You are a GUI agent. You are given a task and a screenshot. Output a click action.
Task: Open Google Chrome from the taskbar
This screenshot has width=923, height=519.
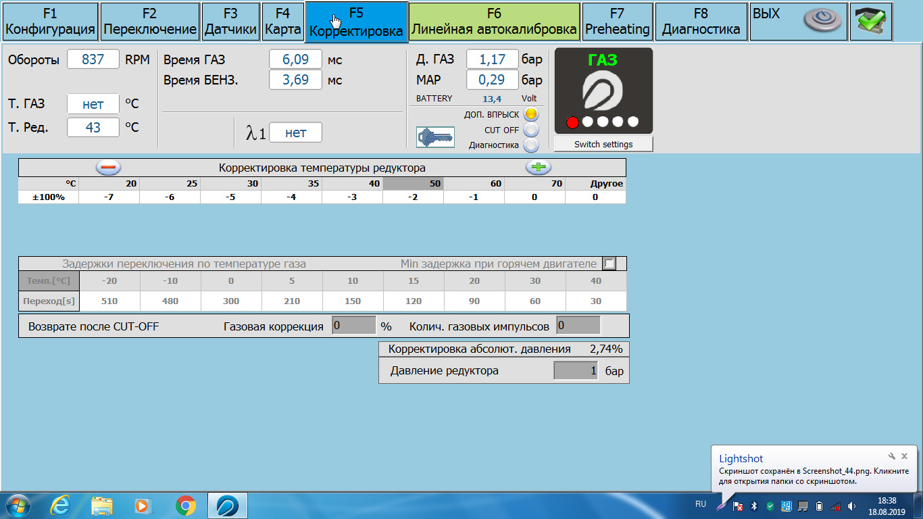[x=186, y=505]
